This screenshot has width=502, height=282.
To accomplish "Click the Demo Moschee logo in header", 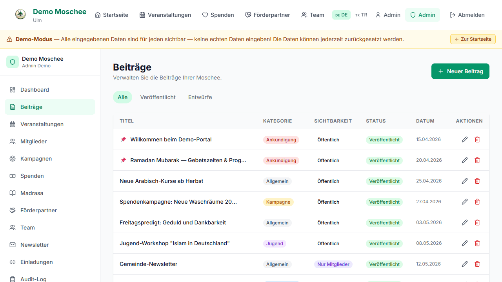I will tap(20, 15).
